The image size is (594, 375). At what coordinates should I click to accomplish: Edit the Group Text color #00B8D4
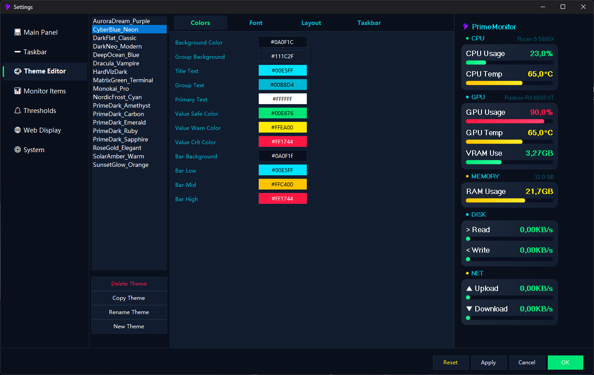tap(282, 85)
